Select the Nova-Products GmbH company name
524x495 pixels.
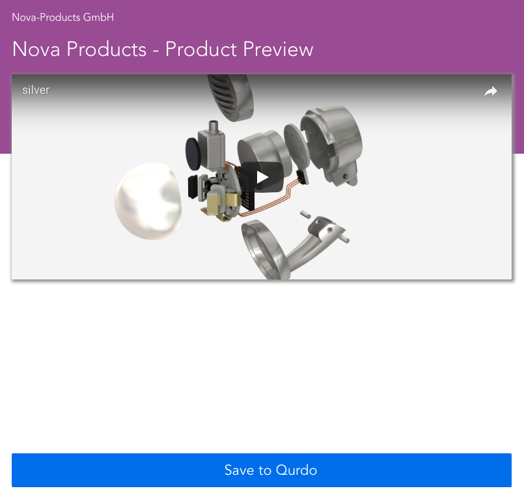[63, 18]
